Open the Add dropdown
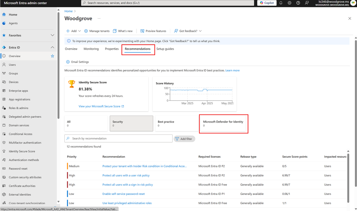 click(73, 31)
